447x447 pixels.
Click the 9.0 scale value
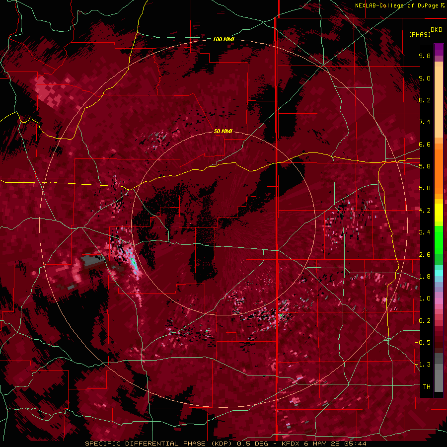point(425,78)
